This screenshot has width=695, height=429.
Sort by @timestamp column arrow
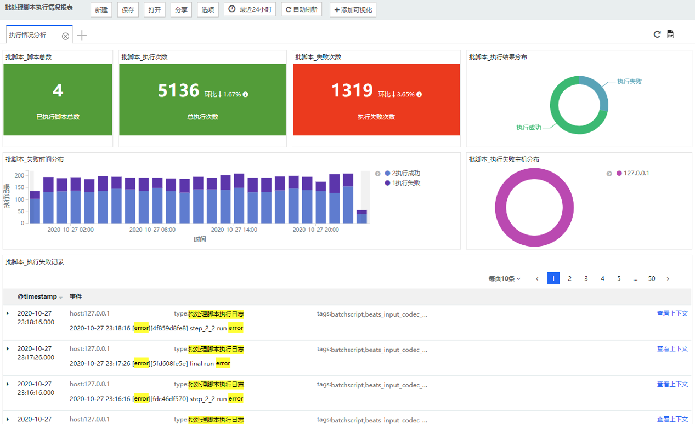point(61,298)
